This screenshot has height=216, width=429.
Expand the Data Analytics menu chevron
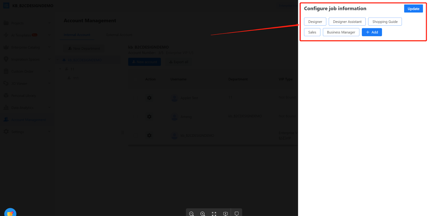tap(49, 107)
